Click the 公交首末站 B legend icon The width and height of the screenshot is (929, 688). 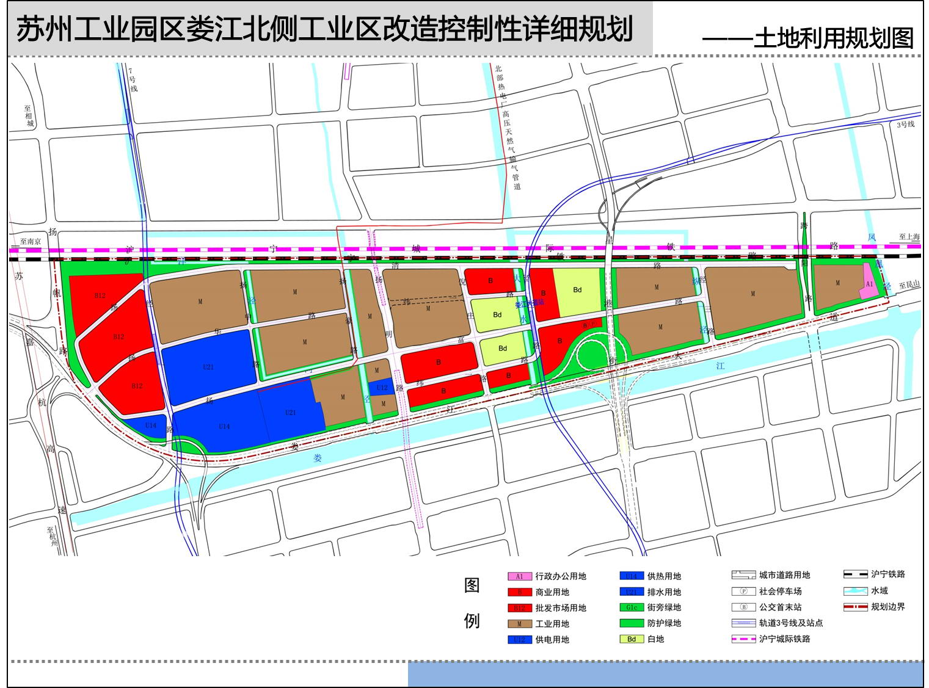(x=743, y=607)
